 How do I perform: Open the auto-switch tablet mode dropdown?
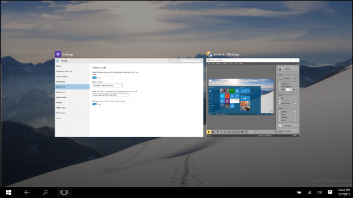click(111, 95)
